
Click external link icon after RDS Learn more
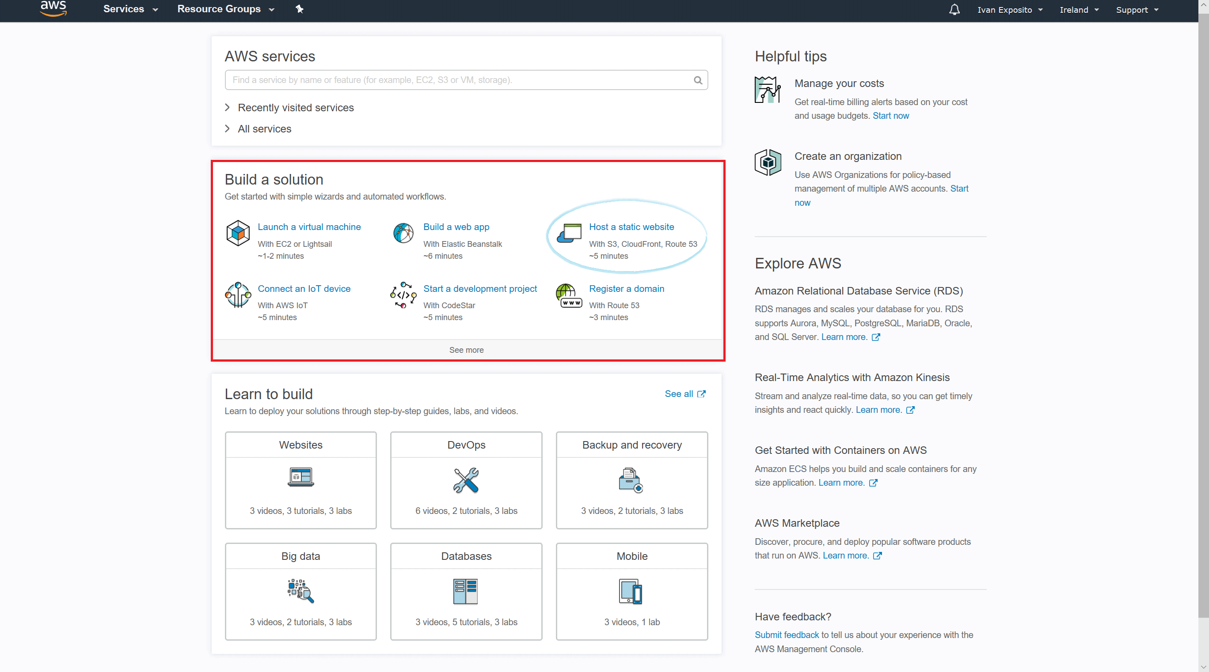click(876, 337)
